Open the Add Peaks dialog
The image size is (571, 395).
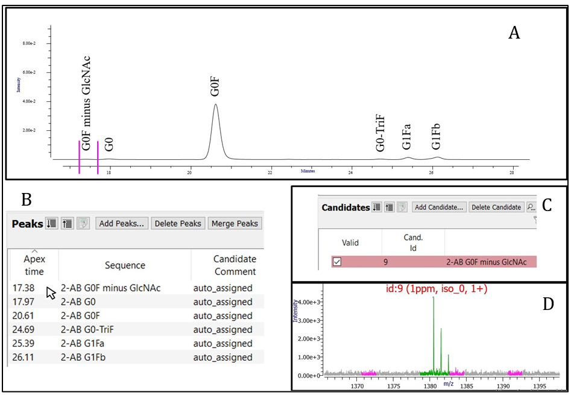click(x=122, y=224)
